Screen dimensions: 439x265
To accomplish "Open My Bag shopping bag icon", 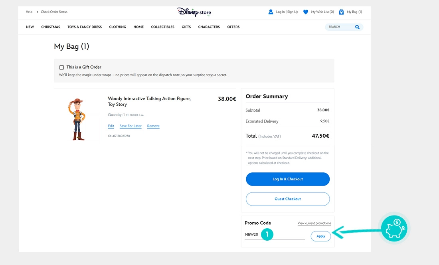I will [x=341, y=12].
